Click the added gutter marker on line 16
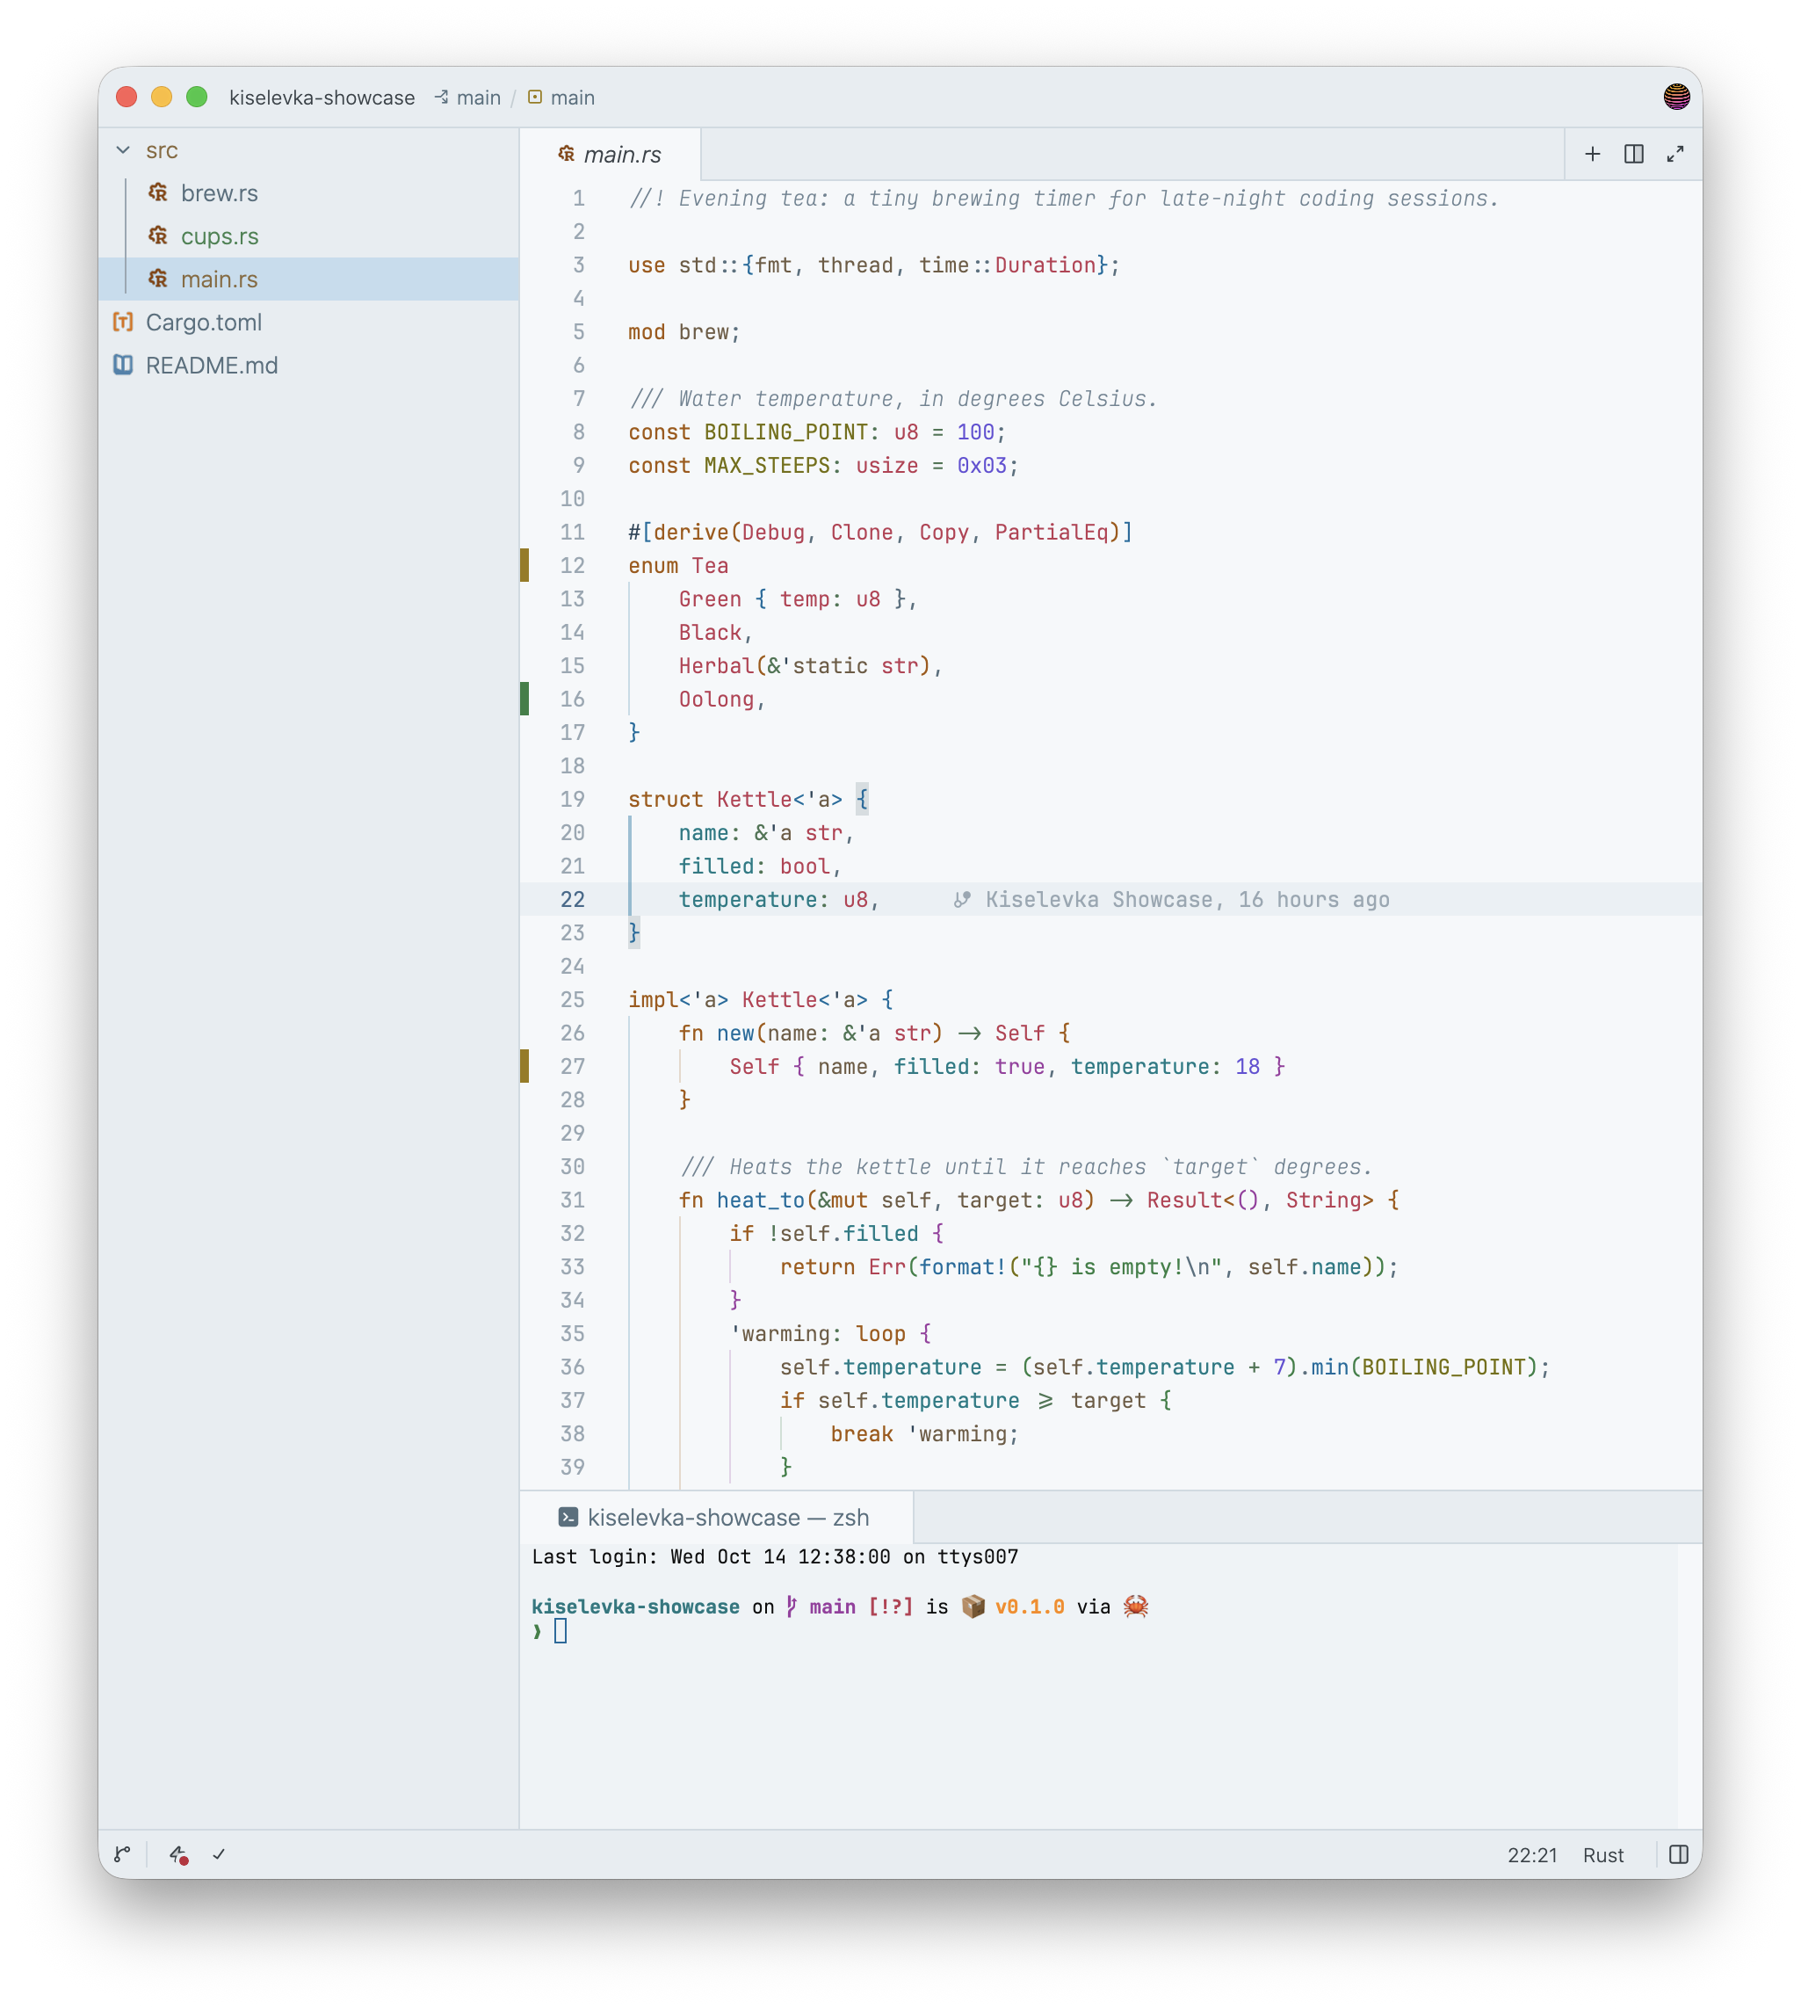The image size is (1801, 2009). [524, 699]
